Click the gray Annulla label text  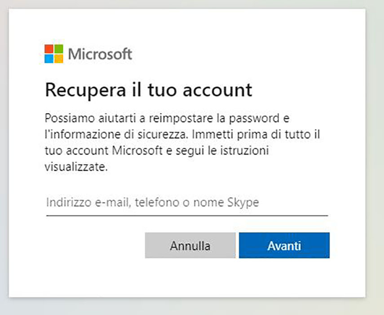click(x=190, y=245)
